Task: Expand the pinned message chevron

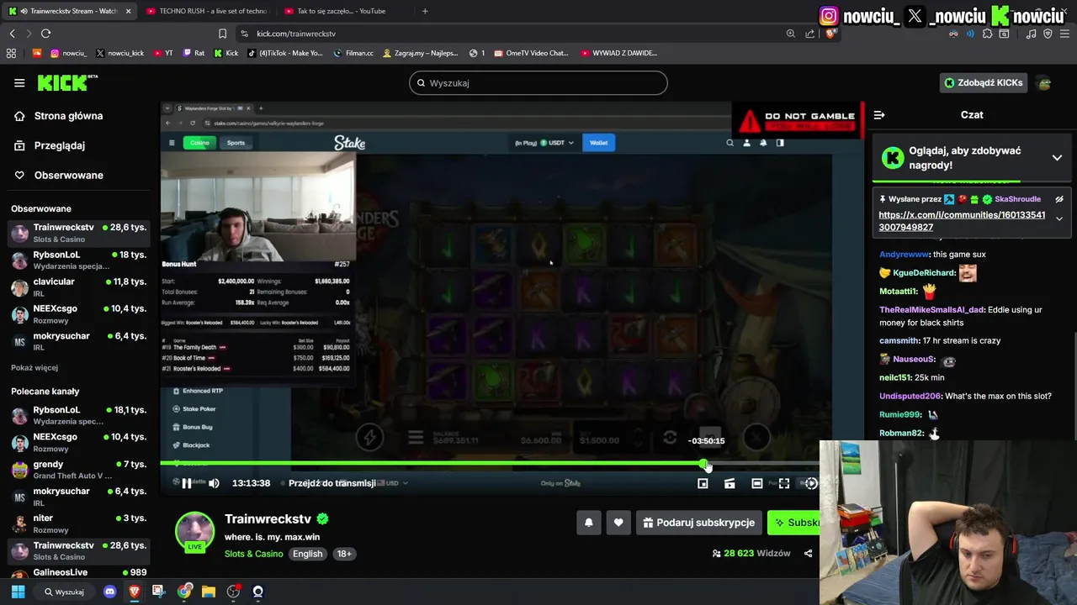Action: (1059, 218)
